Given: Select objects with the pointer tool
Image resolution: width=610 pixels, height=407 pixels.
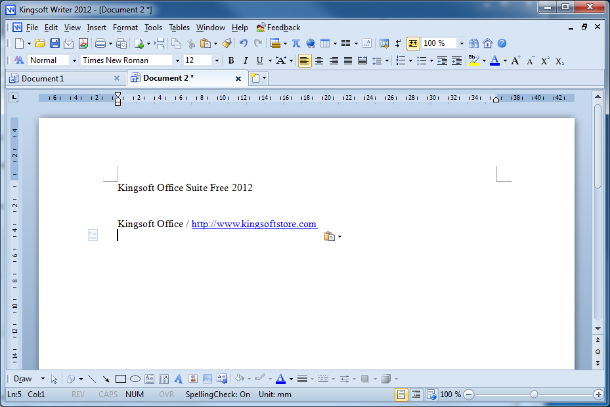Looking at the screenshot, I should (54, 379).
